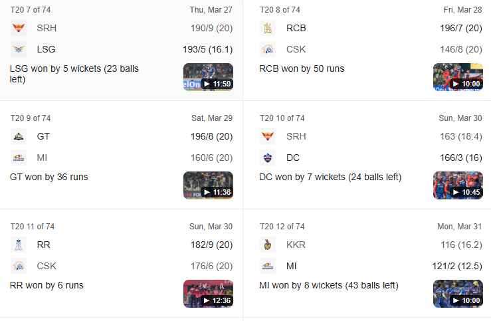Click SRH team logo in match 7
Screen dimensions: 491x321
(19, 28)
